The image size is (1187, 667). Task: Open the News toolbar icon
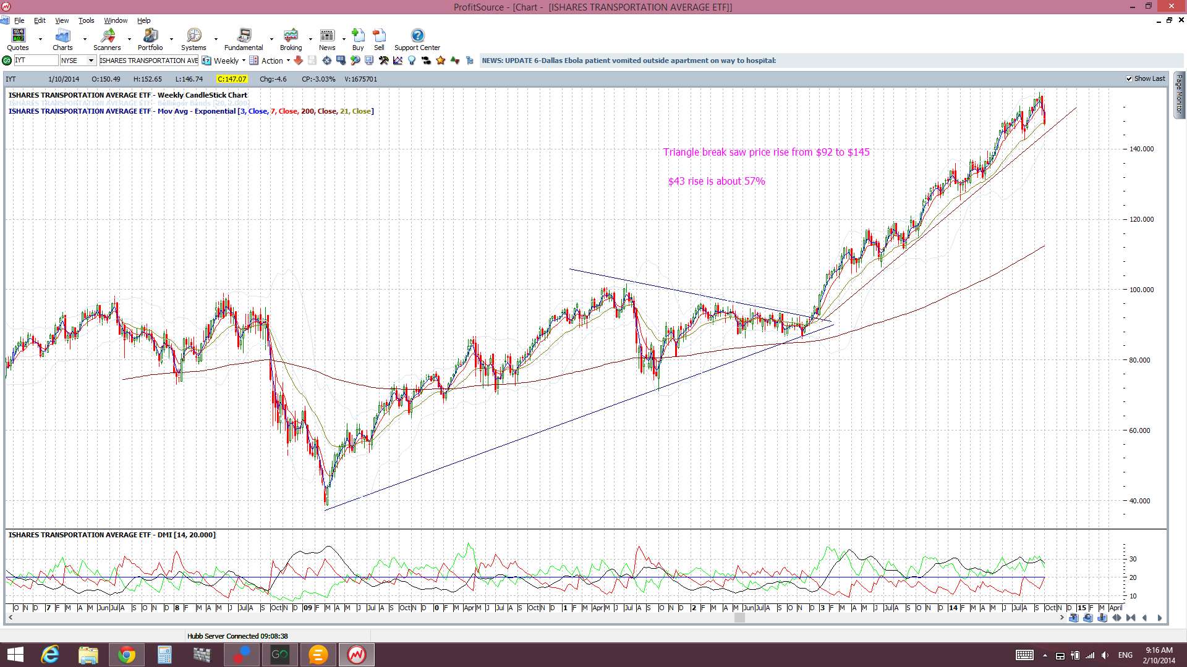[x=327, y=40]
